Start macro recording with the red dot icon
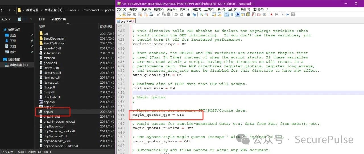Viewport: 364px width, 154px height. click(272, 14)
